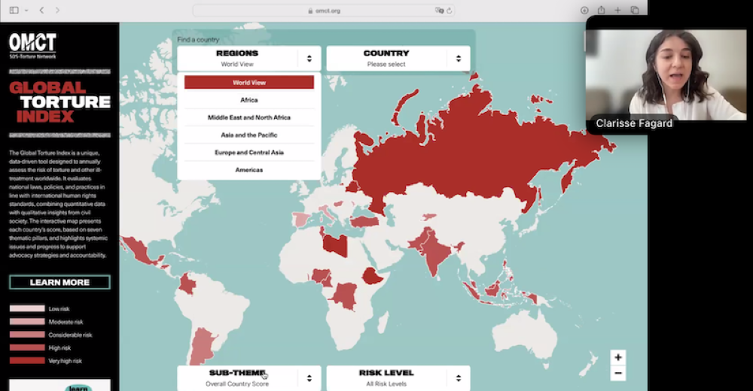Click the Global Torture Index title
The width and height of the screenshot is (753, 391).
pyautogui.click(x=59, y=102)
